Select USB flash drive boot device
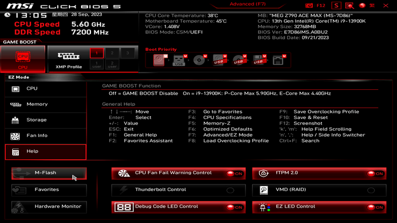 (x=179, y=60)
